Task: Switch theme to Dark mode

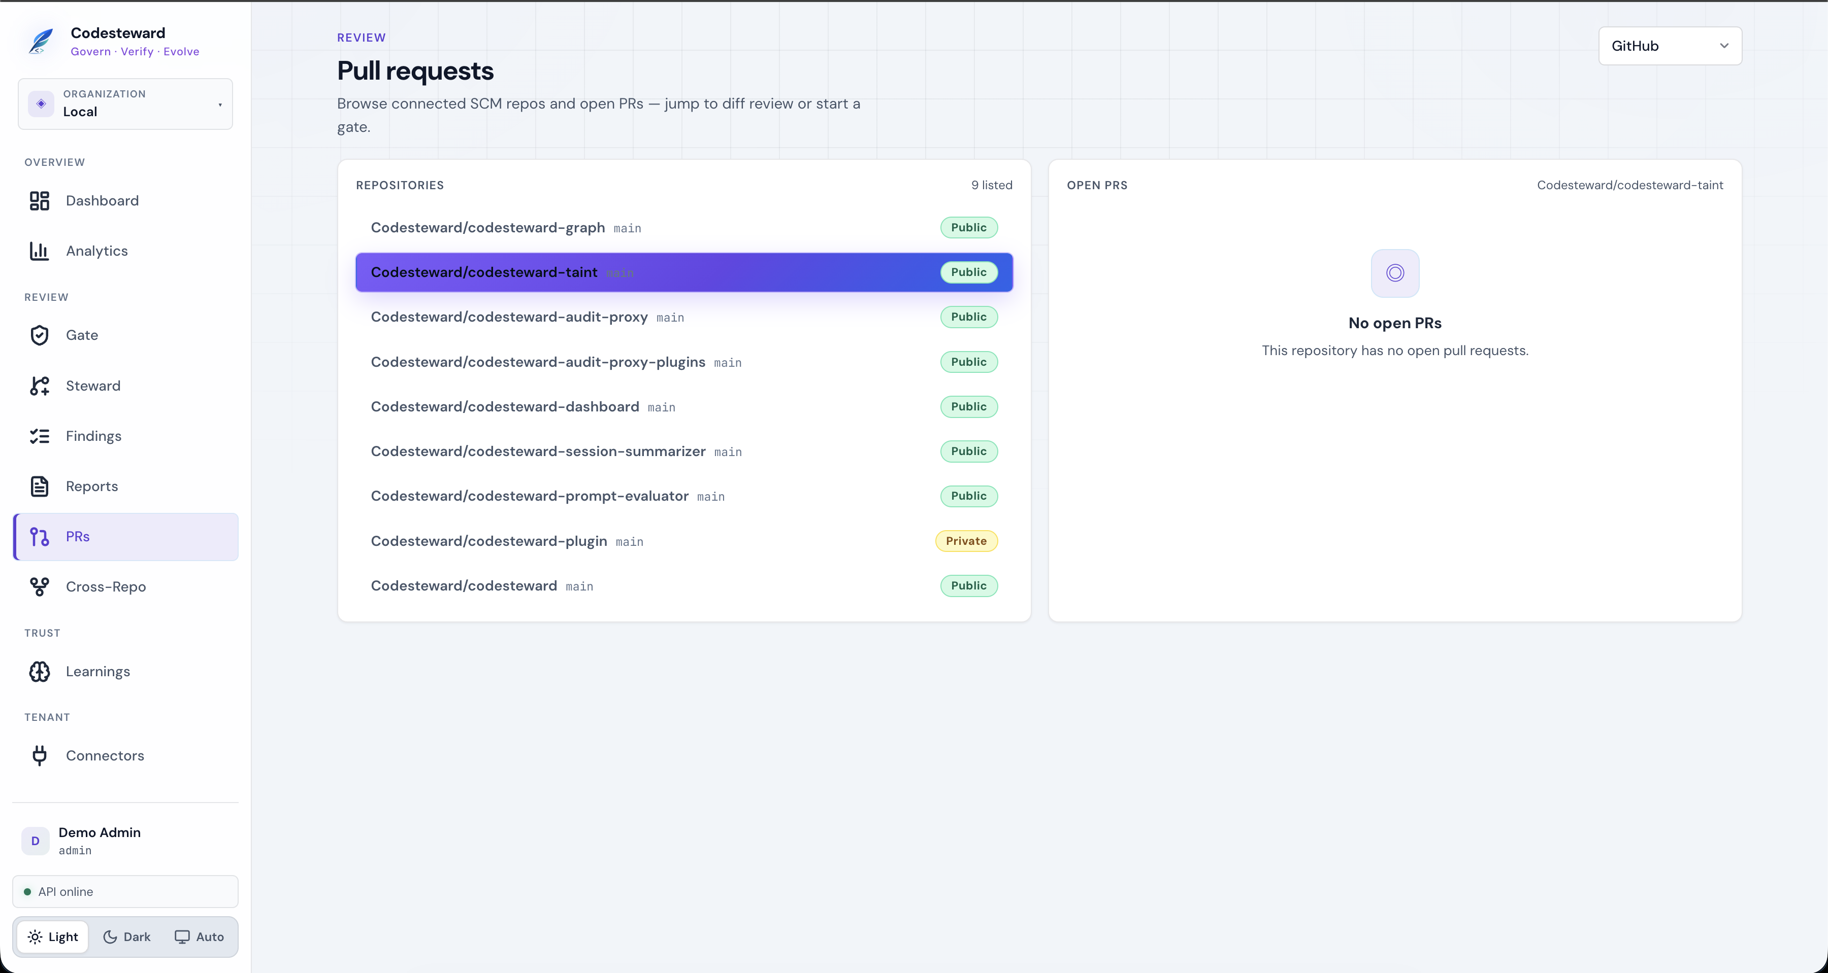Action: pos(127,937)
